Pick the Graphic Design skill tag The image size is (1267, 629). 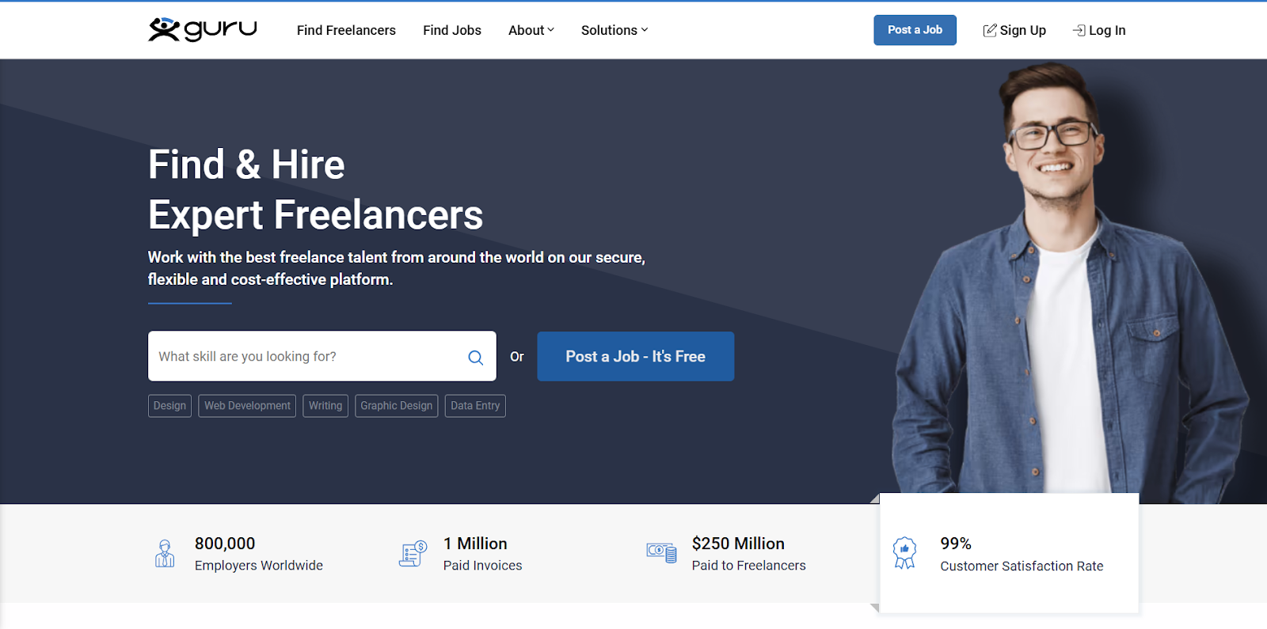(x=396, y=406)
